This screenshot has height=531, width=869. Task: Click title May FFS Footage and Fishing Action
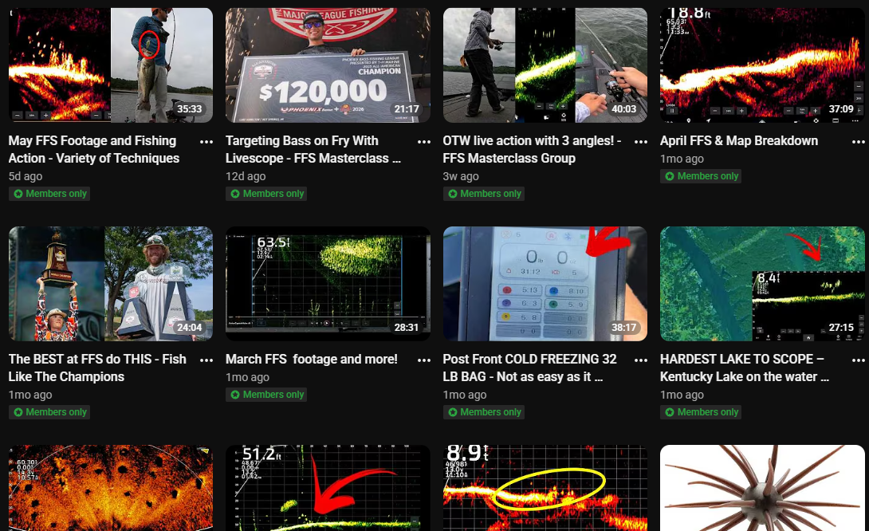pyautogui.click(x=94, y=150)
